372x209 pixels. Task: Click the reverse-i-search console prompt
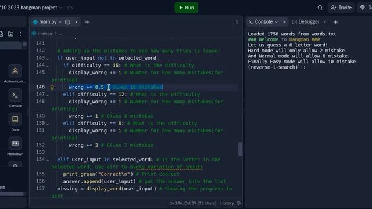[x=277, y=67]
